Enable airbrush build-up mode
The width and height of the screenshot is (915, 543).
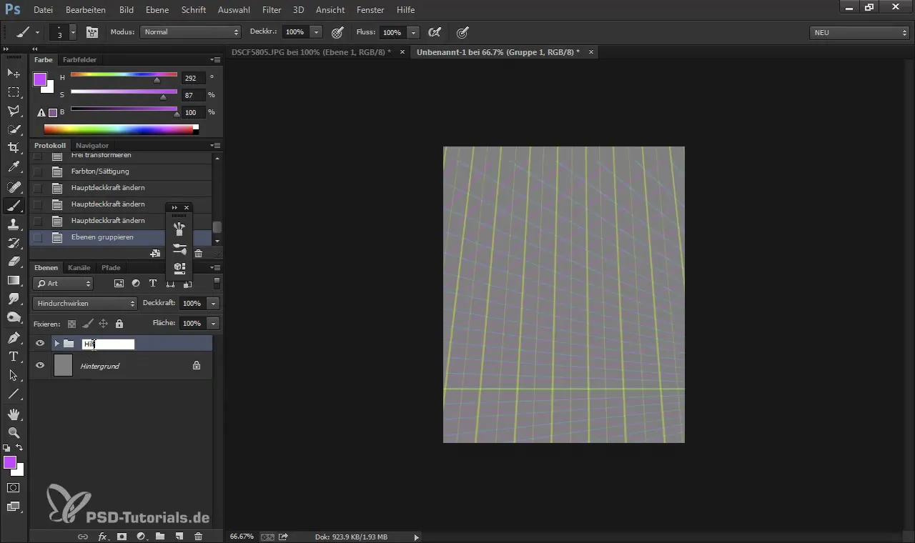click(x=434, y=32)
